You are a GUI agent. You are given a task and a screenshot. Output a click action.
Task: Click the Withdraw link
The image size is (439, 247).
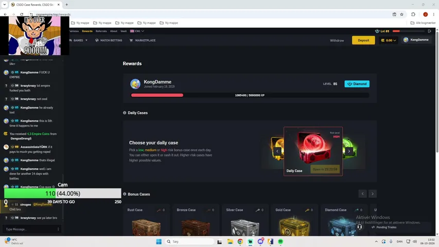click(337, 40)
